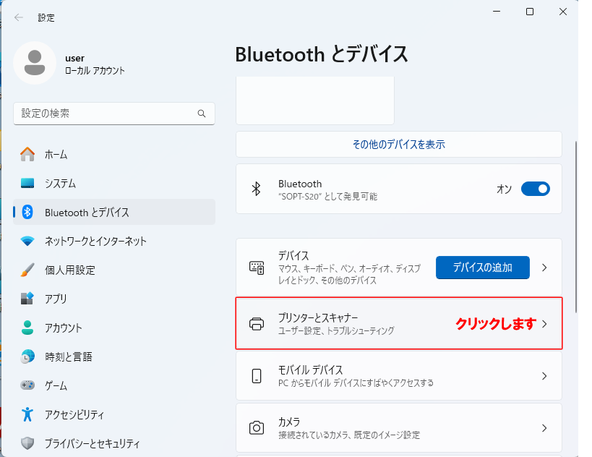Select the 時刻と言語 globe clock icon
Image resolution: width=592 pixels, height=457 pixels.
[27, 356]
